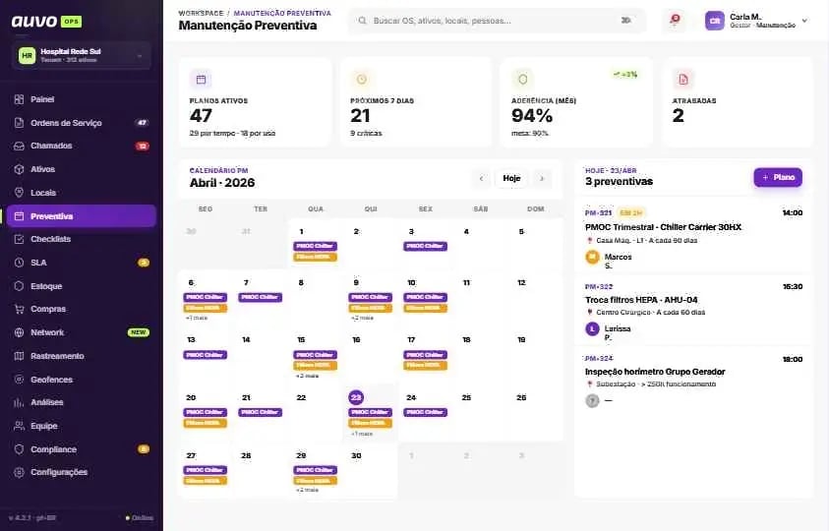
Task: Click the Aderência 94% value
Action: click(x=531, y=115)
